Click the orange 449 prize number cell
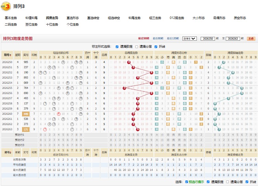The width and height of the screenshot is (258, 186). tap(26, 114)
